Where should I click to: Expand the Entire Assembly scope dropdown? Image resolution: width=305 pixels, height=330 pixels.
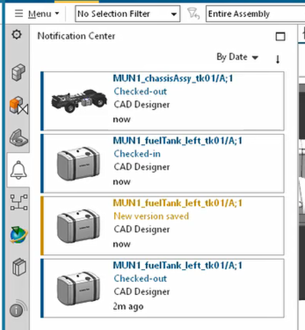(254, 14)
